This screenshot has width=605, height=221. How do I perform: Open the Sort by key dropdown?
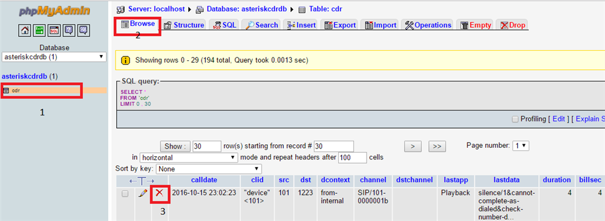coord(209,168)
